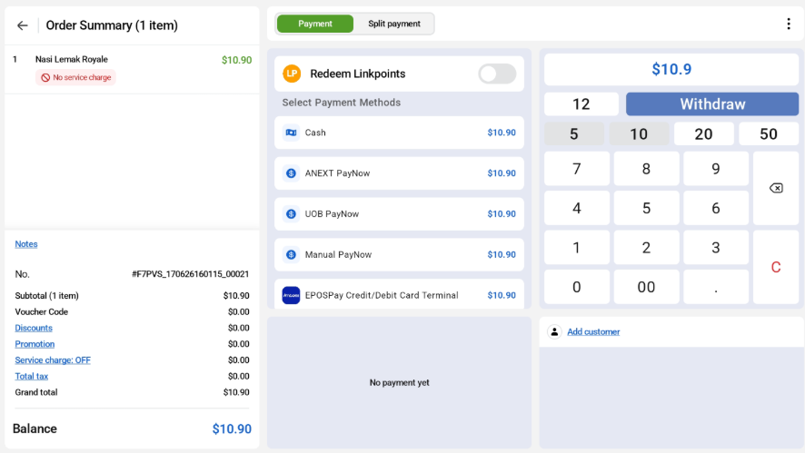Screen dimensions: 805x453
Task: Click the green $10.90 item price
Action: pyautogui.click(x=236, y=60)
